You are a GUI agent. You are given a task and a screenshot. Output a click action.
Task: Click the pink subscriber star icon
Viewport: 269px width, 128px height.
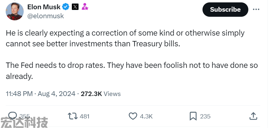tap(85, 7)
